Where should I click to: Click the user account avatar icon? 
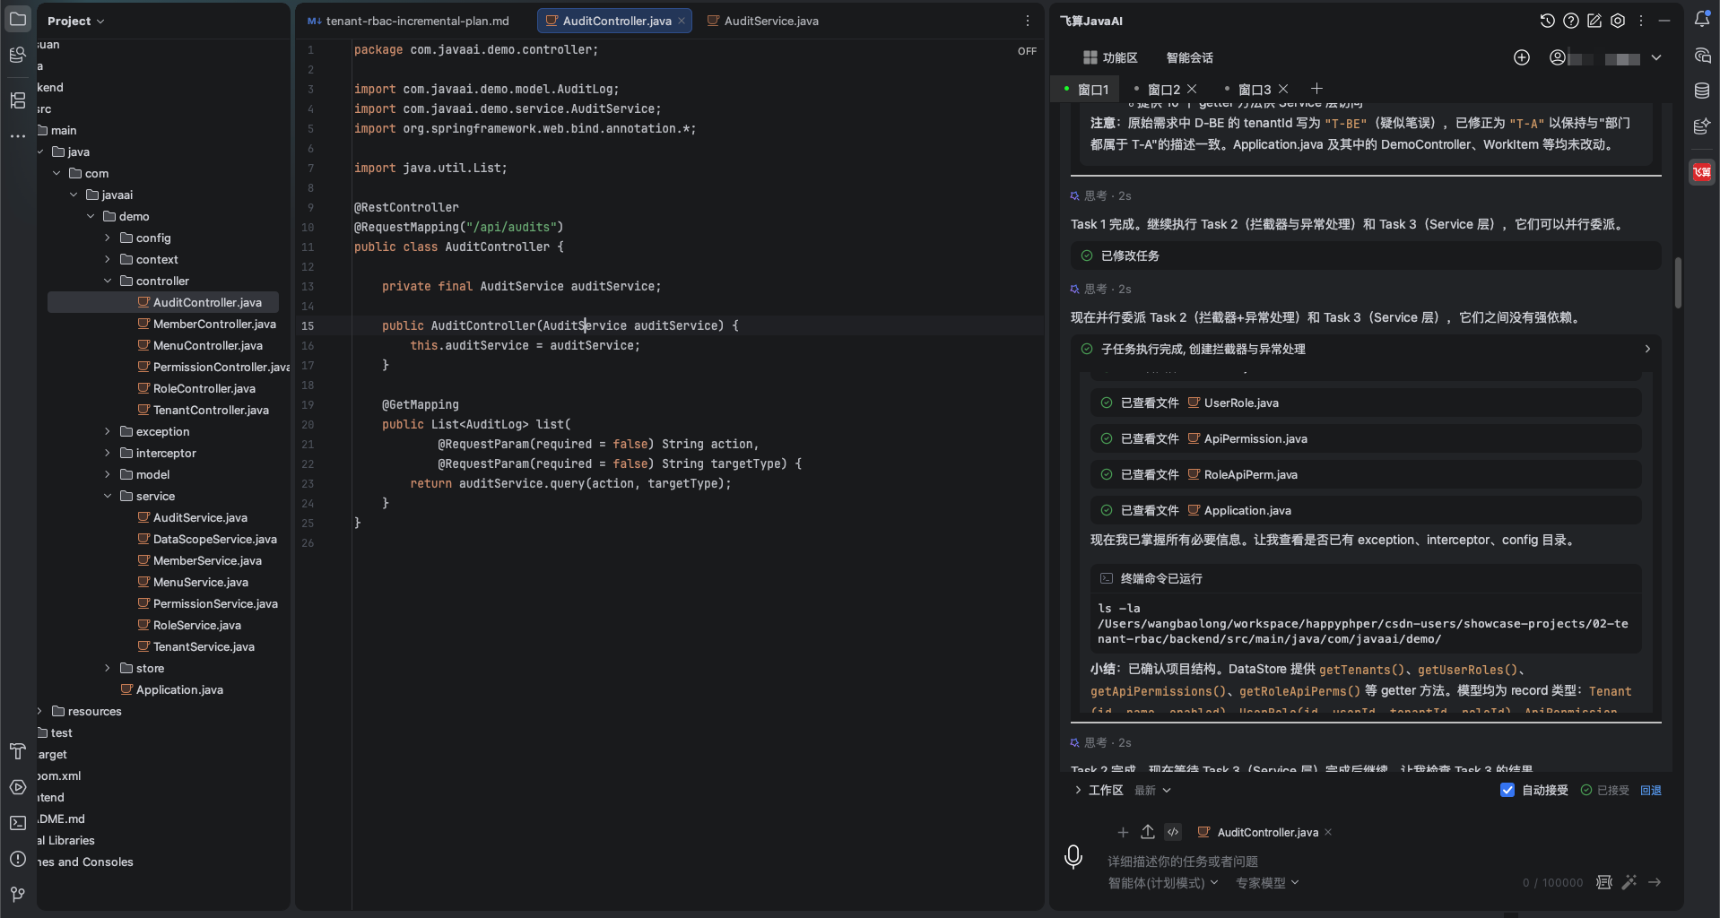[1558, 57]
